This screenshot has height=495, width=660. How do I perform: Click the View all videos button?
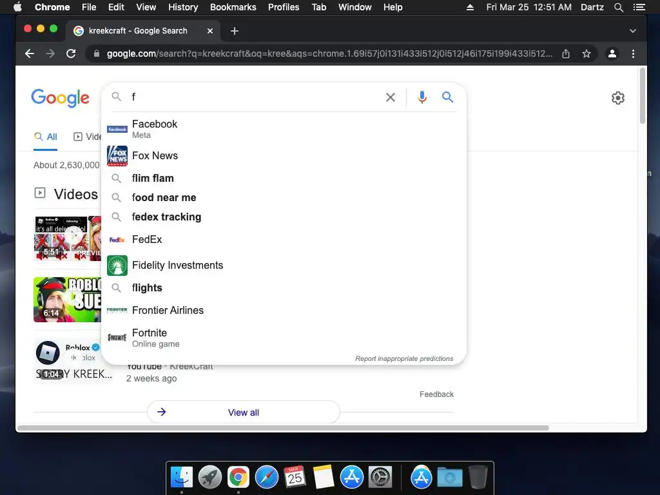[x=243, y=412]
